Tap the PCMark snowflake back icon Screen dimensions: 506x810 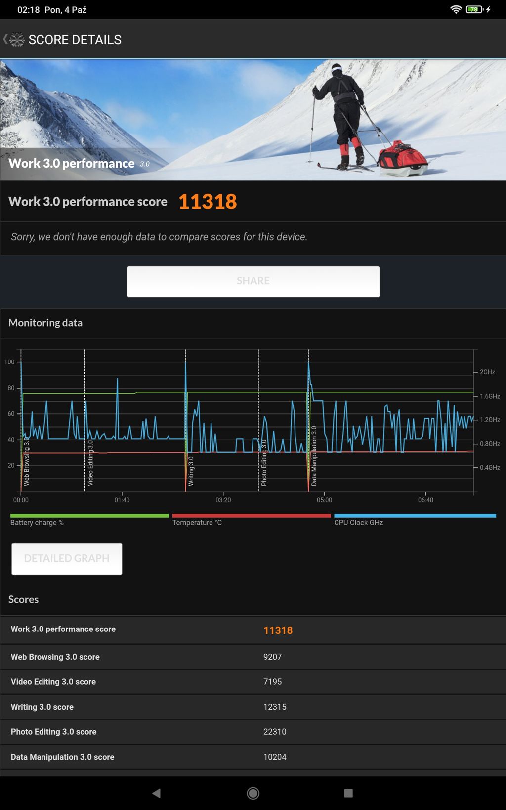click(x=15, y=40)
